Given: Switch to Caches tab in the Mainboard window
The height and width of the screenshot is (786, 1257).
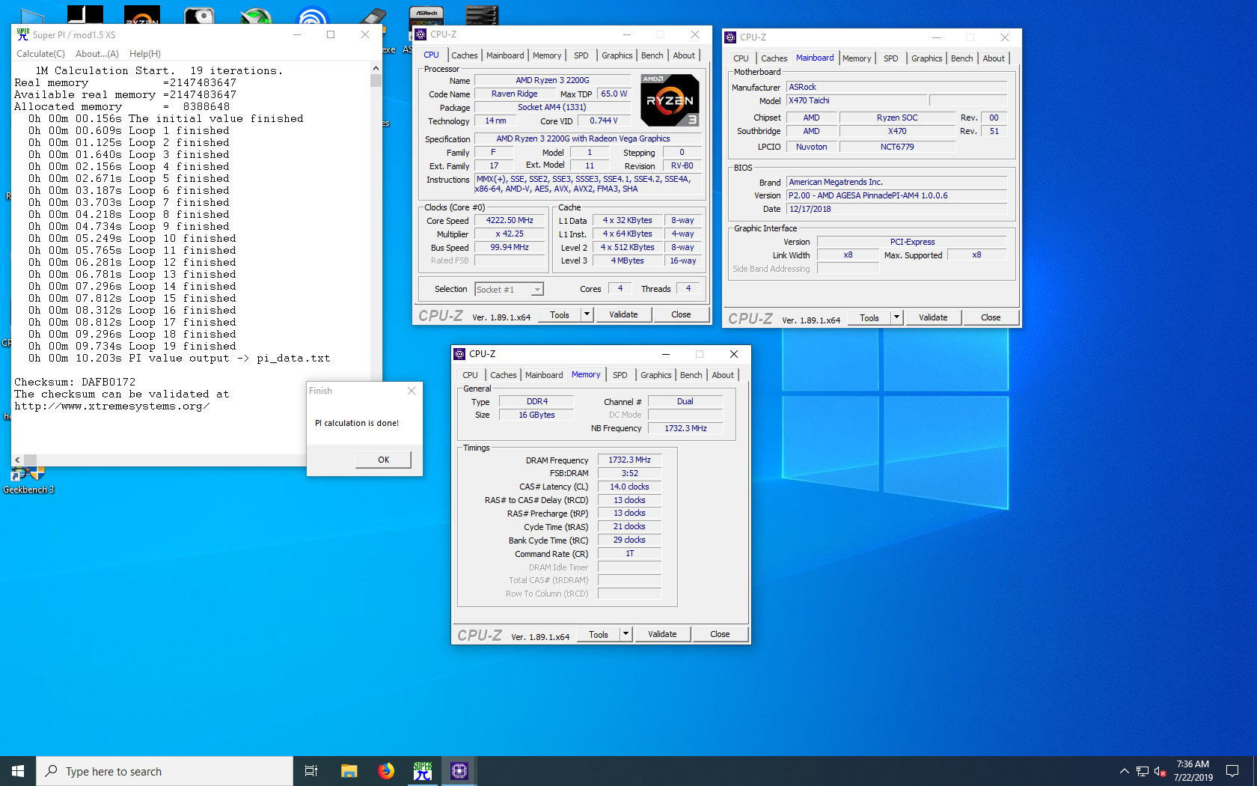Looking at the screenshot, I should 774,58.
